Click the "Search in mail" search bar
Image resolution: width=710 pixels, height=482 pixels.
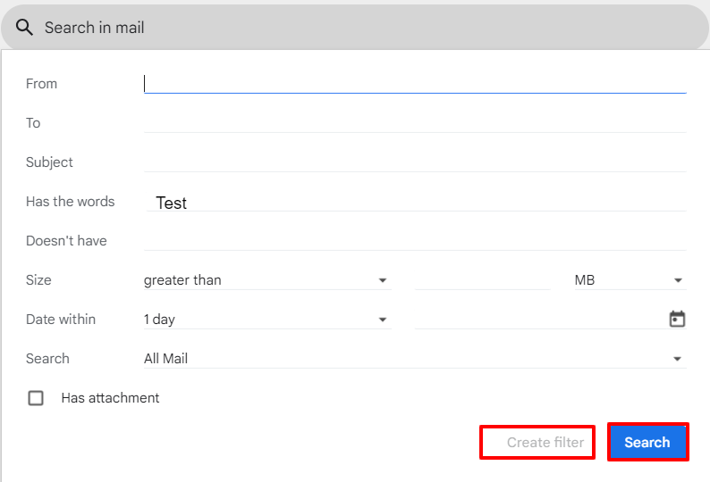(358, 28)
